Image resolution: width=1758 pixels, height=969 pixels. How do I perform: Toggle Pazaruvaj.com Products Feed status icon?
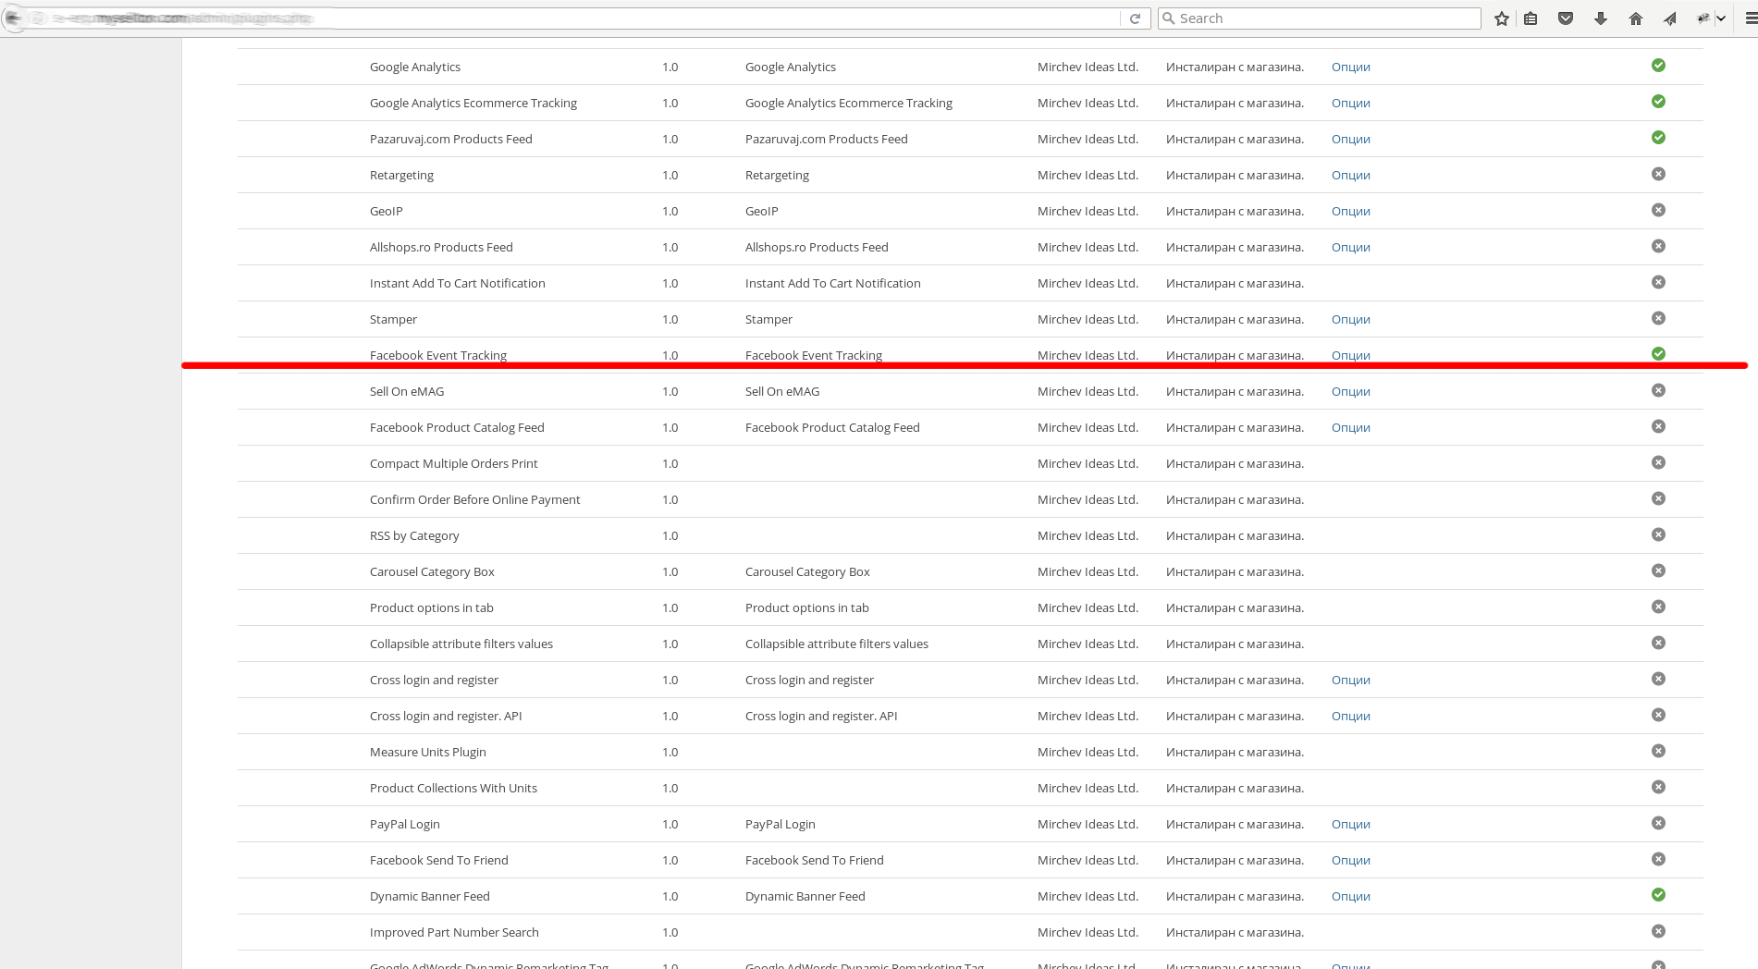[x=1658, y=138]
